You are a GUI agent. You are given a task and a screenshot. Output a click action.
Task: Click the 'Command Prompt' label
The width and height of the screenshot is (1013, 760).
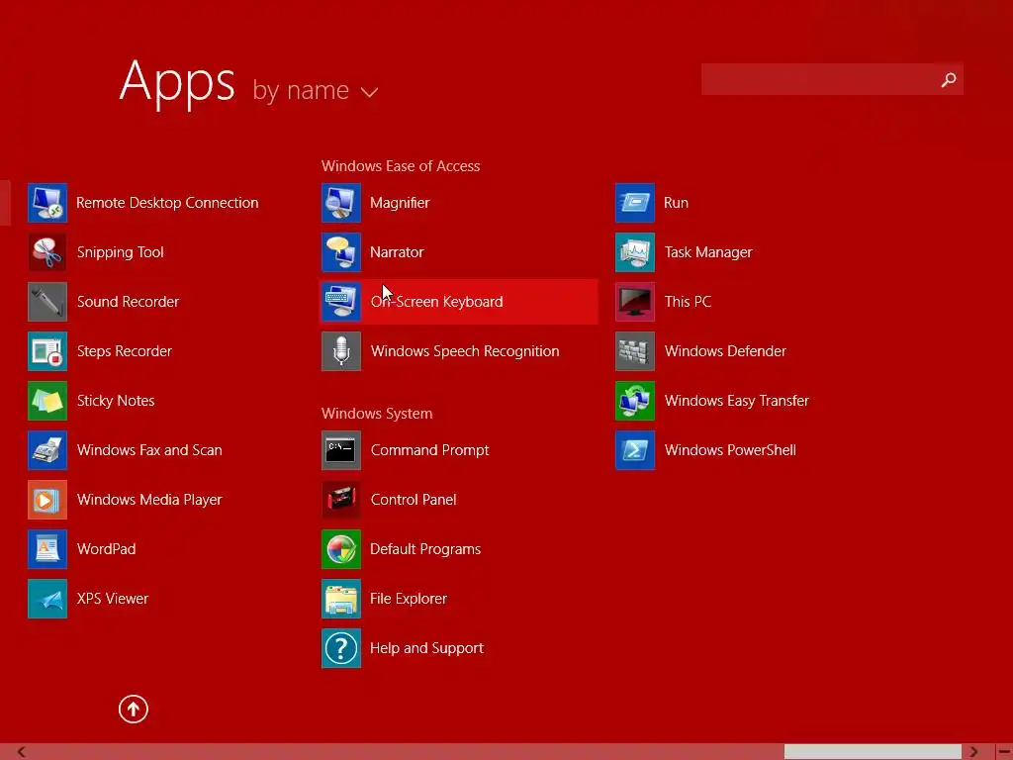429,450
